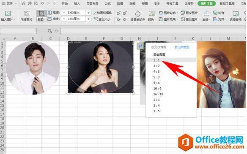
Task: Click the Save icon in quick toolbar
Action: pyautogui.click(x=23, y=3)
